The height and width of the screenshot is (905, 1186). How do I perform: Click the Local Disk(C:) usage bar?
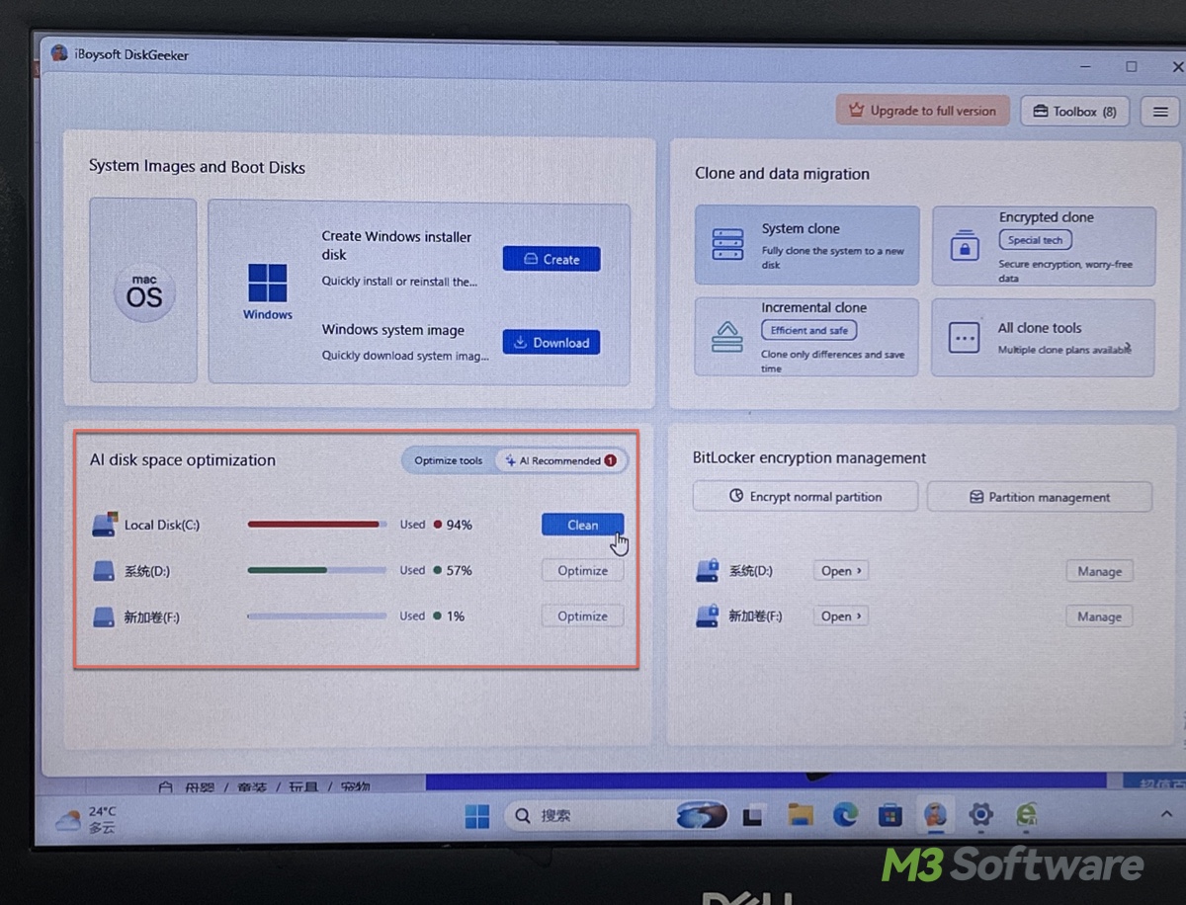coord(317,525)
